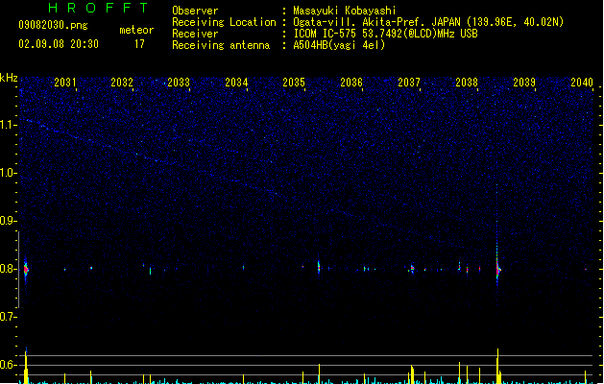
Task: Select the file name 09082030.png
Action: point(53,25)
